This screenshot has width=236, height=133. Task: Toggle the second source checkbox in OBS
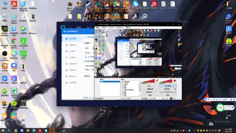pyautogui.click(x=122, y=84)
